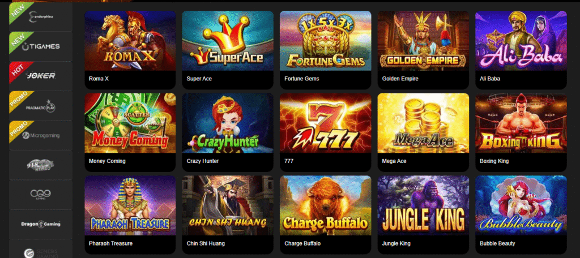The width and height of the screenshot is (580, 258).
Task: Select Endorphina provider logo in sidebar
Action: pos(41,16)
